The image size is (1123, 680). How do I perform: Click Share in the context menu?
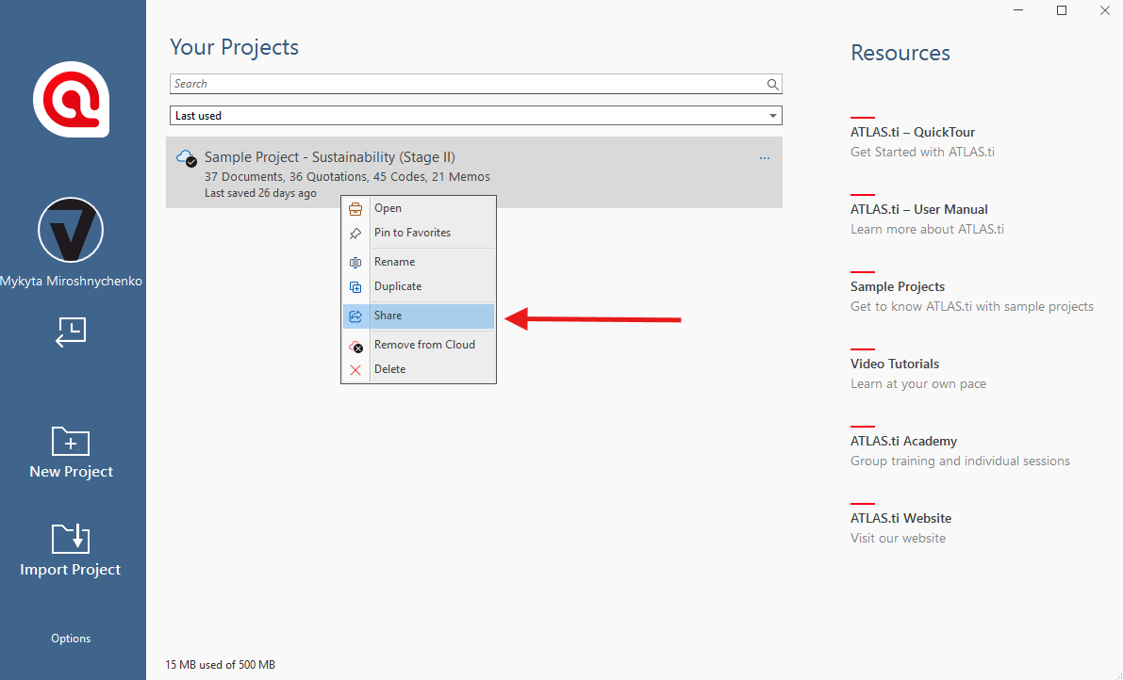pyautogui.click(x=419, y=316)
